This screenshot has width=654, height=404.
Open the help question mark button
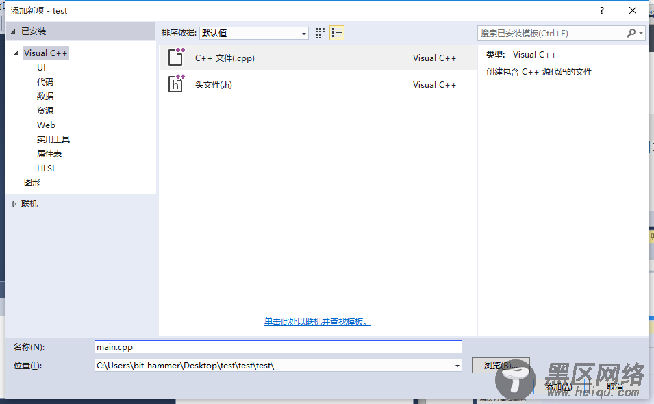tap(601, 10)
